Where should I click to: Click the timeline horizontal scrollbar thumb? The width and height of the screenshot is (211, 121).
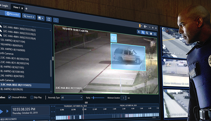coord(154,118)
